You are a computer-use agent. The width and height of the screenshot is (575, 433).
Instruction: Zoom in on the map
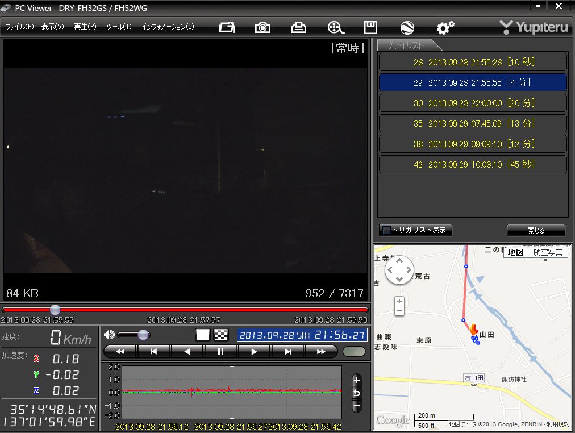tap(399, 301)
